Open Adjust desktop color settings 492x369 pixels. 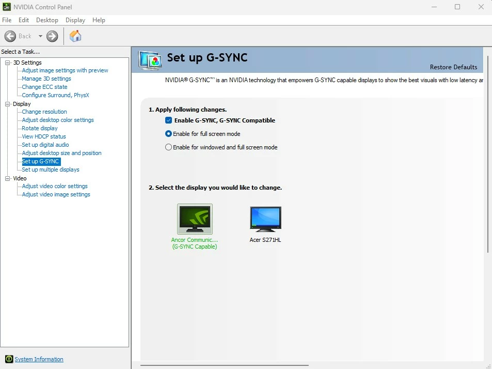tap(58, 120)
